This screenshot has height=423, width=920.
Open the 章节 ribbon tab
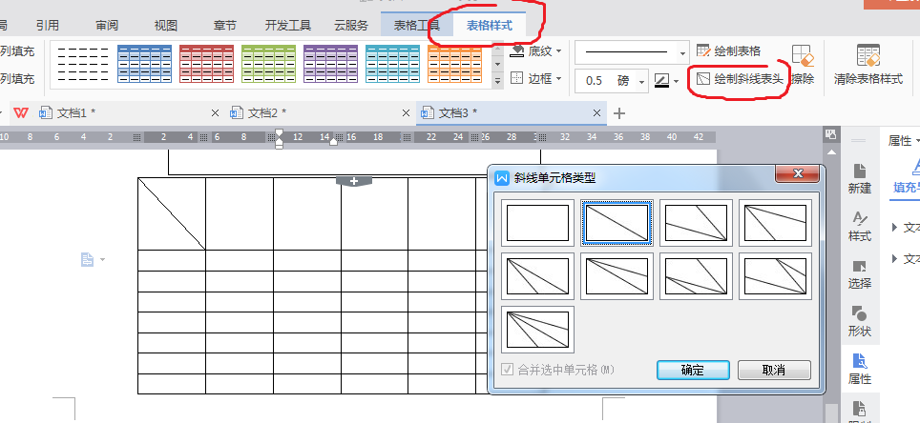coord(224,25)
